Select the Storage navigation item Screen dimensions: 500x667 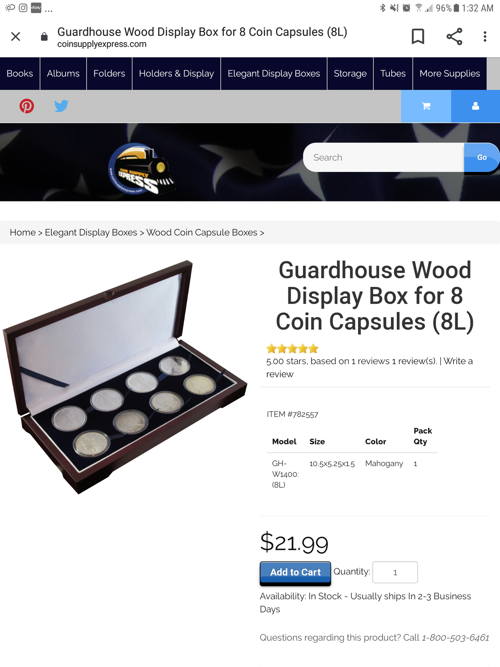coord(350,74)
